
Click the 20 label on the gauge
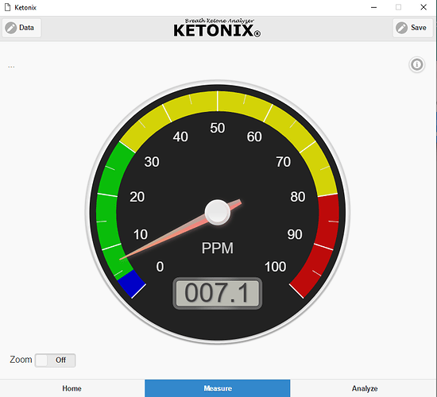137,197
